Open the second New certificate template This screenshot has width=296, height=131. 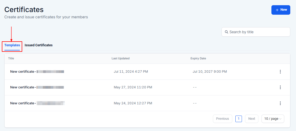click(37, 87)
